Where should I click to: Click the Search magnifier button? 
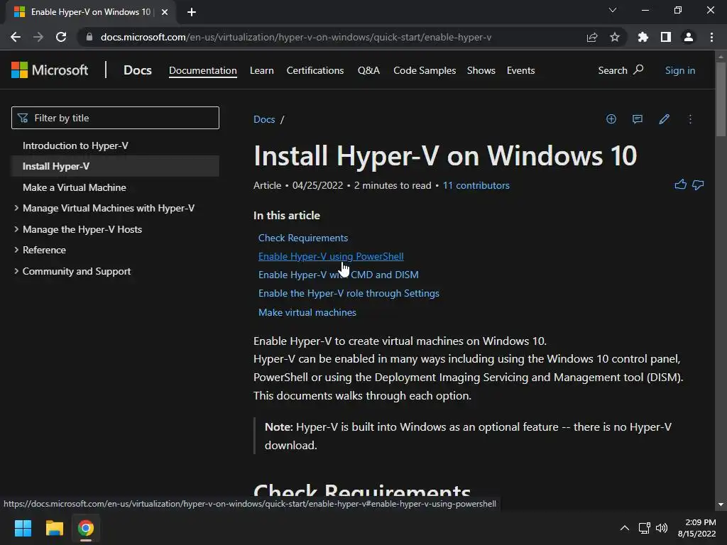click(621, 70)
